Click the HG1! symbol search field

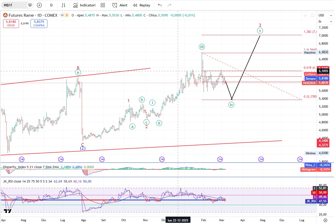coord(15,5)
